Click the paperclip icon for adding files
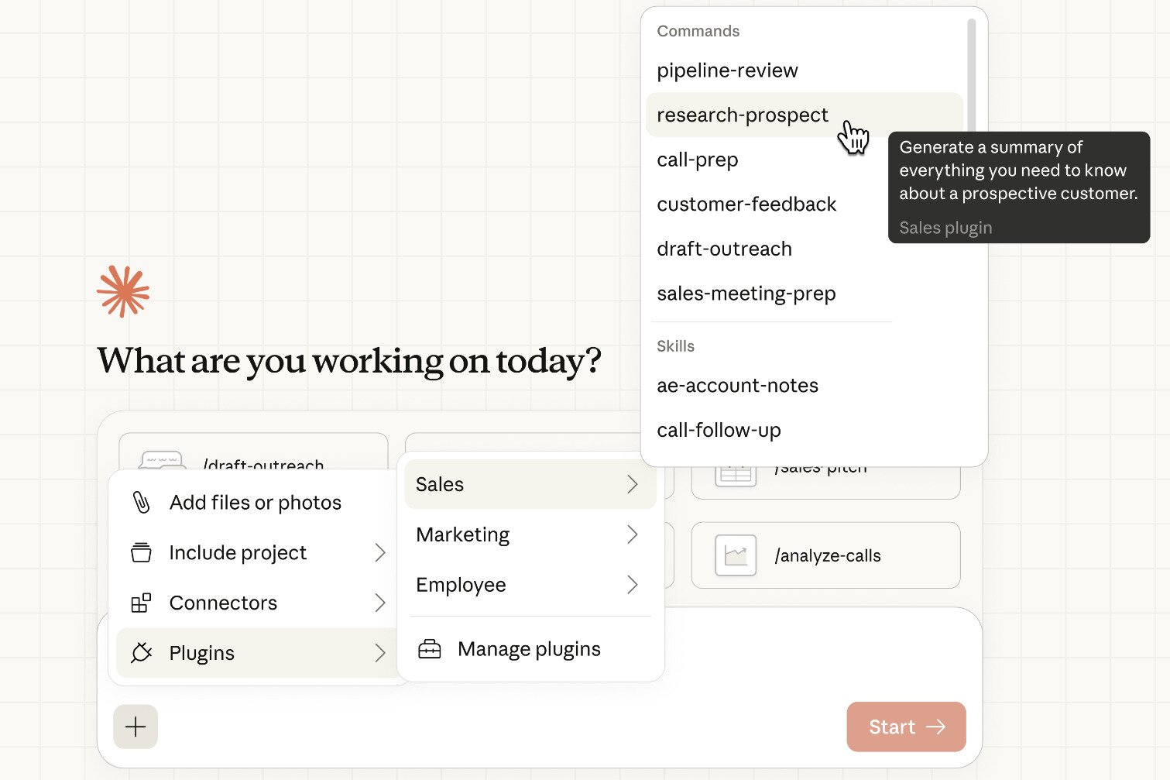The width and height of the screenshot is (1170, 780). (x=141, y=503)
